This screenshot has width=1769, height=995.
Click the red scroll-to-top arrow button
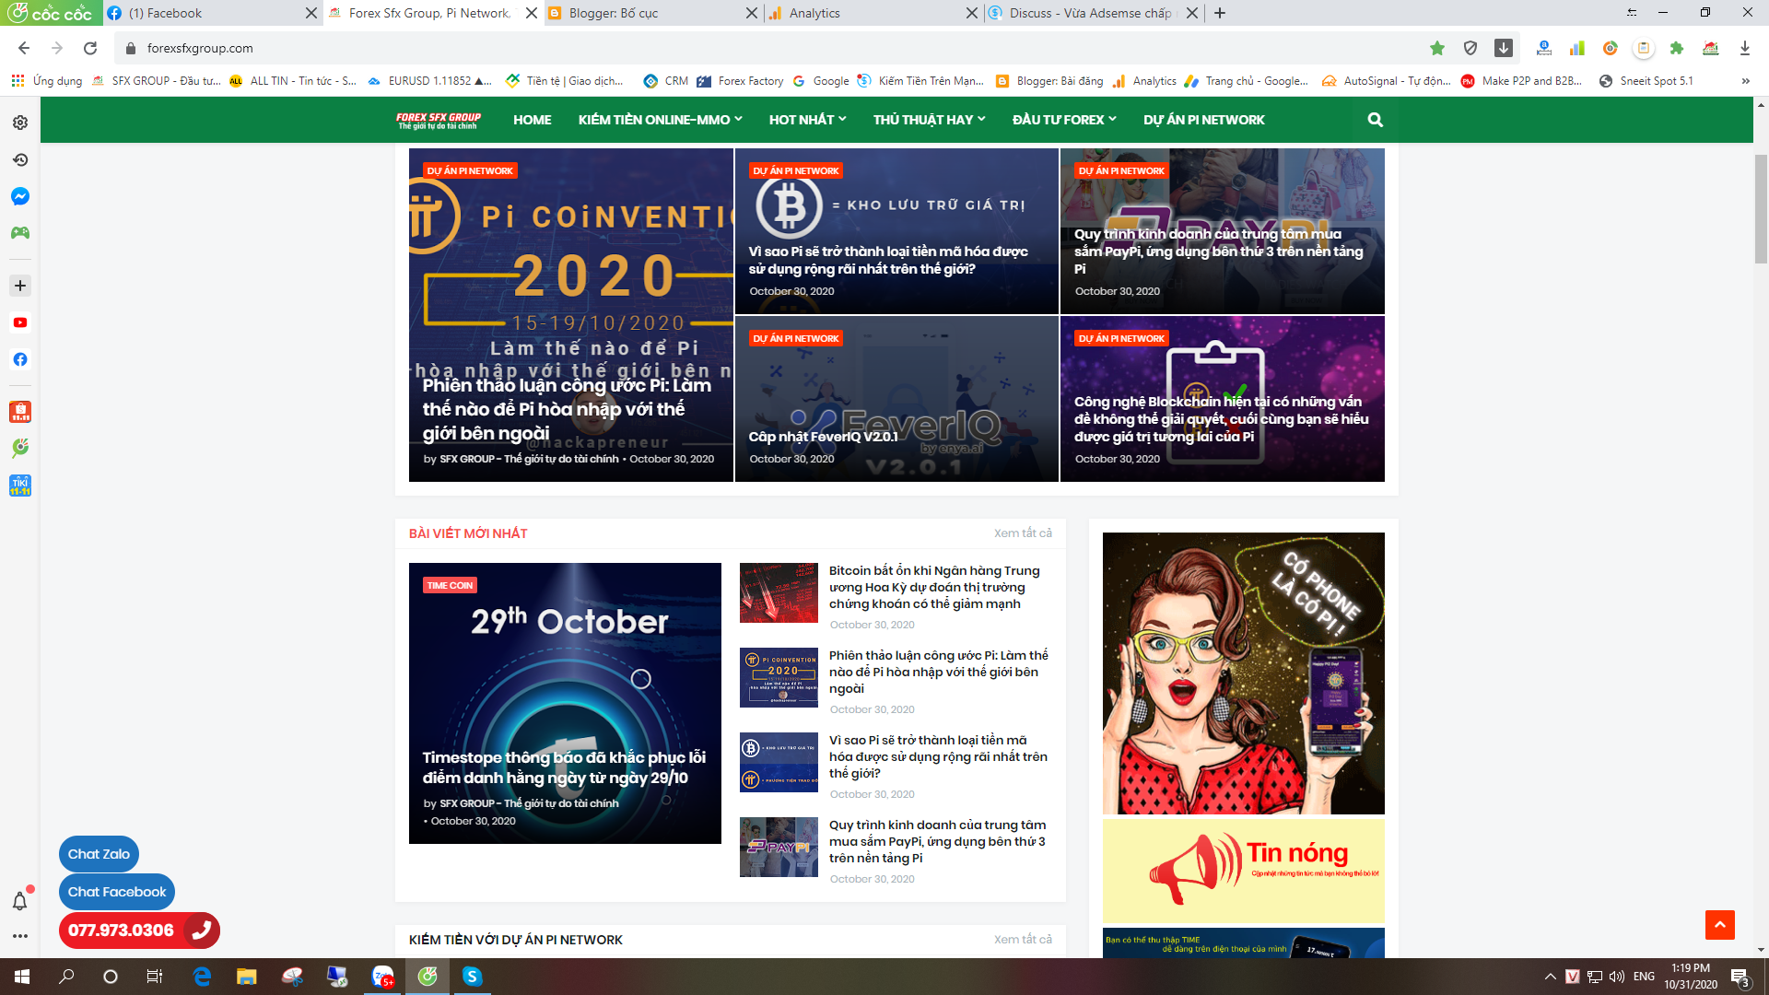[x=1719, y=924]
